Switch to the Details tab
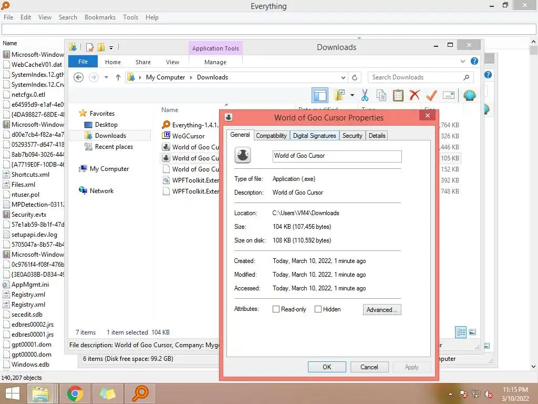This screenshot has width=538, height=404. pos(377,136)
